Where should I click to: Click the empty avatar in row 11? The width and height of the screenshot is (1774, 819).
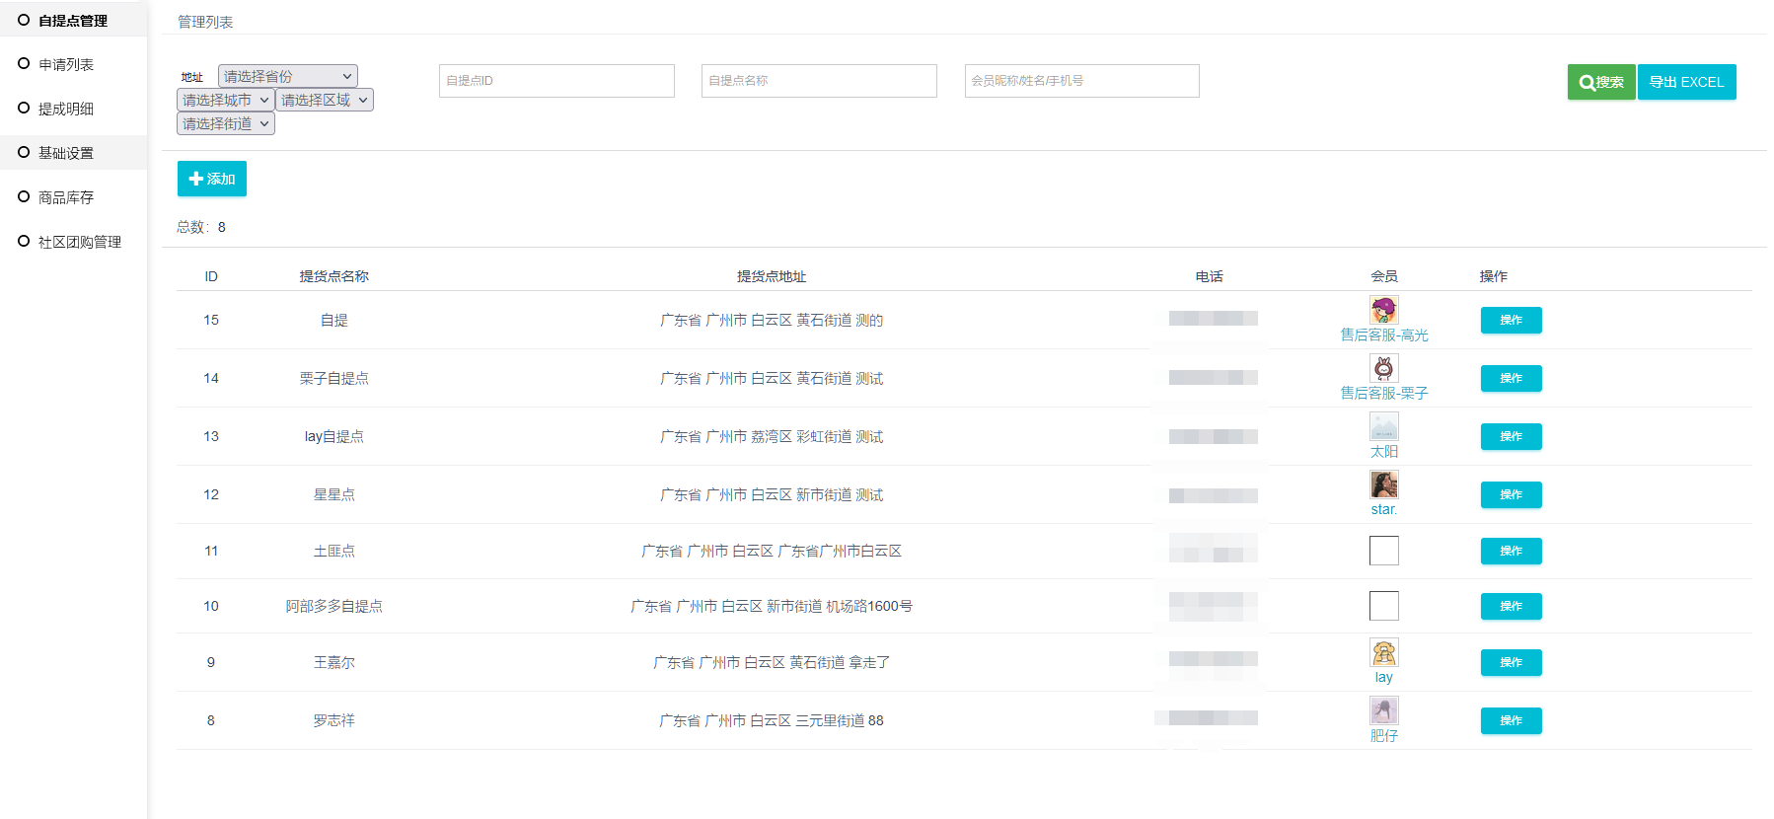pyautogui.click(x=1383, y=551)
